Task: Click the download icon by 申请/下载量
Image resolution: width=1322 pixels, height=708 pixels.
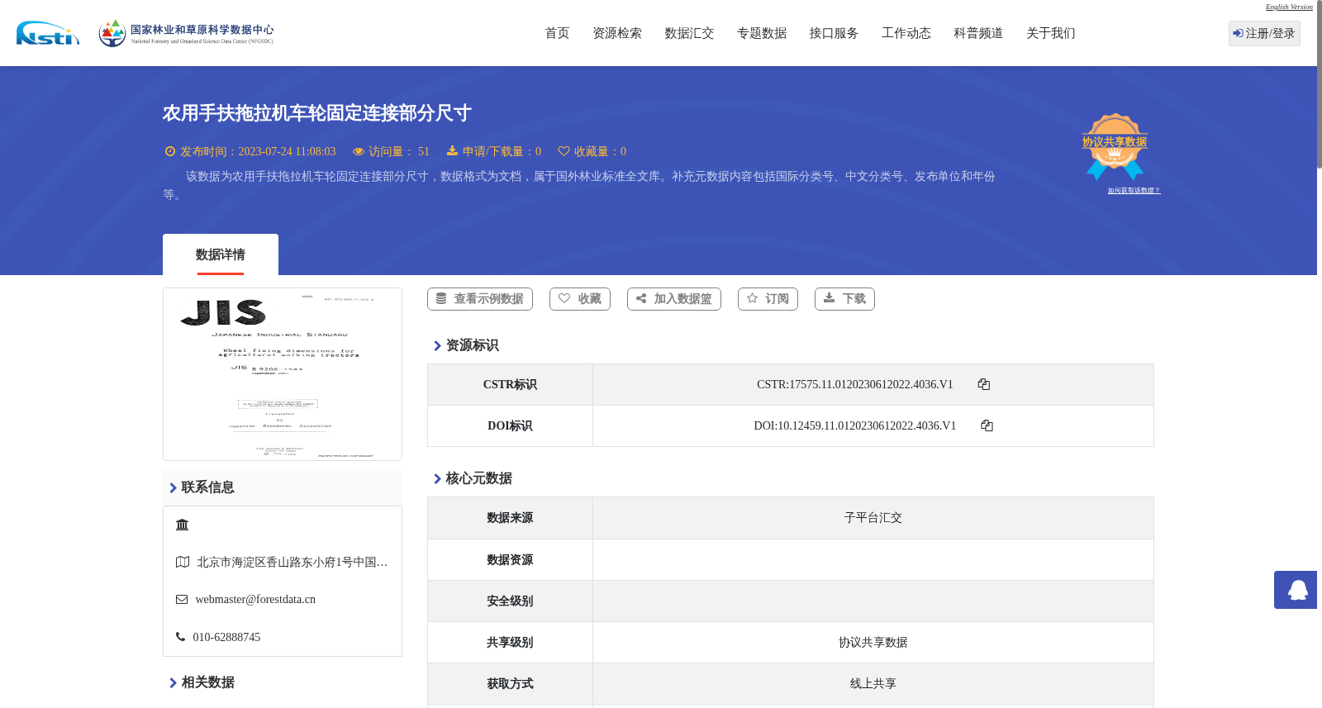Action: tap(452, 151)
